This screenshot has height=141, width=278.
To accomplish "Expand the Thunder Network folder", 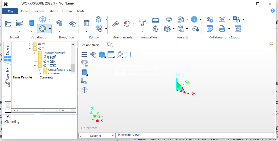I will [35, 53].
